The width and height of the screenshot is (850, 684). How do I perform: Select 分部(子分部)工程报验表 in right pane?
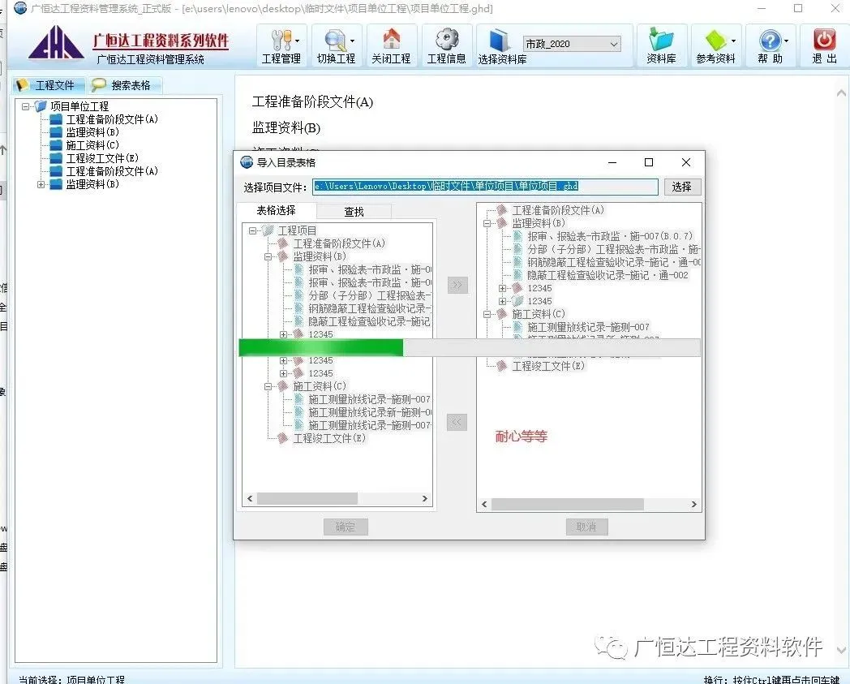[x=613, y=250]
